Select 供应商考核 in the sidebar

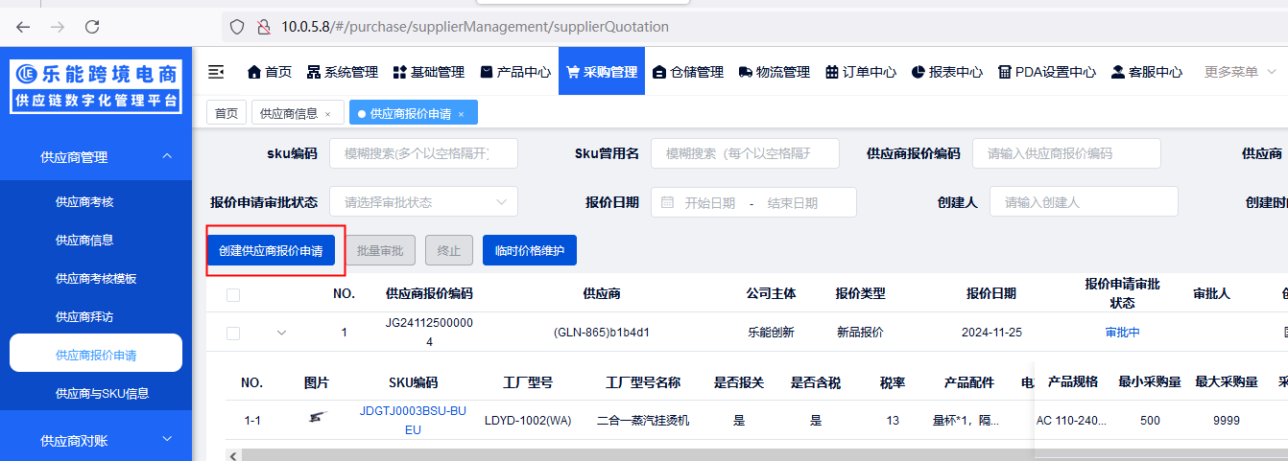pyautogui.click(x=84, y=202)
